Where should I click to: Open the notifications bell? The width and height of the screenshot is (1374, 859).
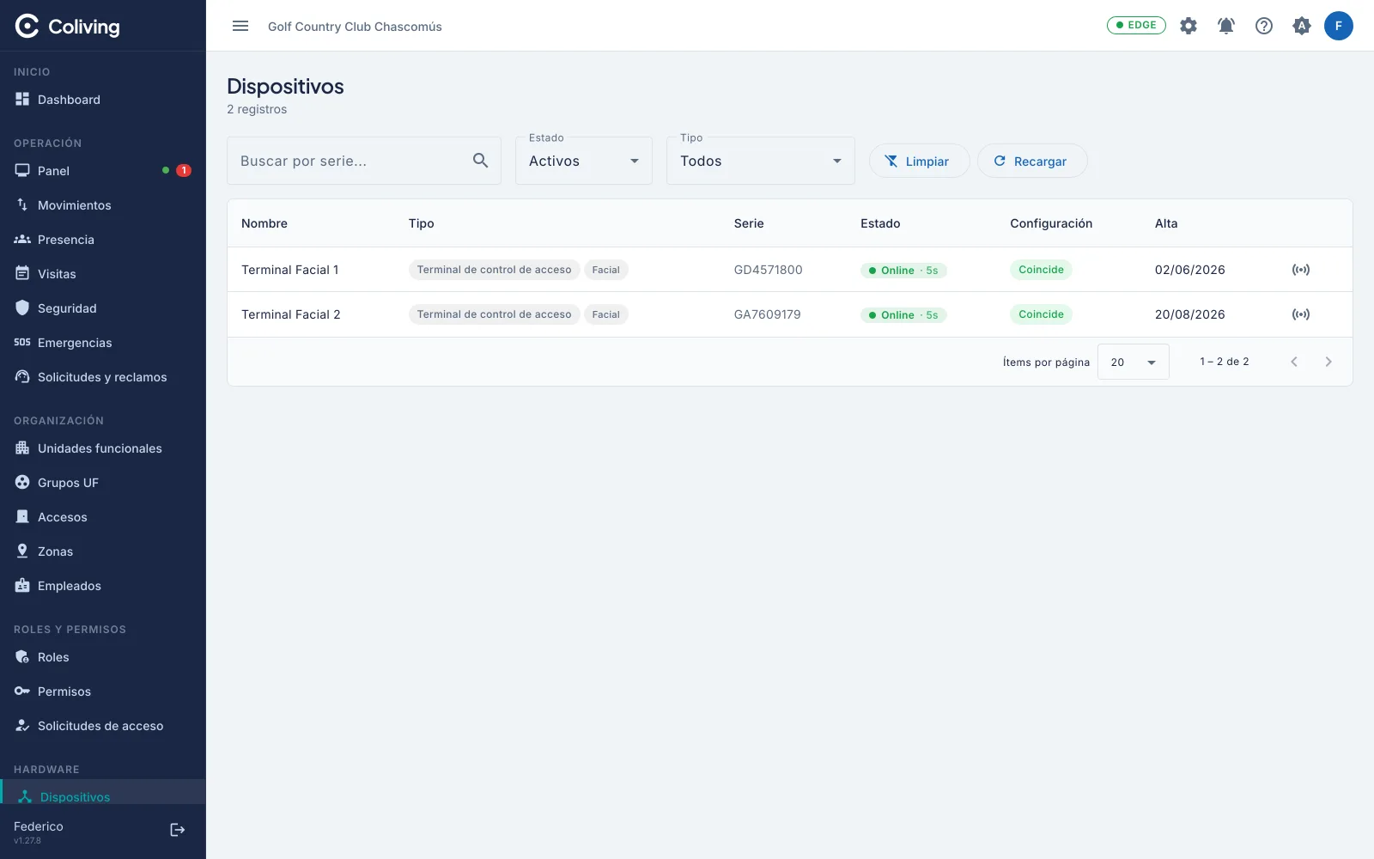(1226, 26)
